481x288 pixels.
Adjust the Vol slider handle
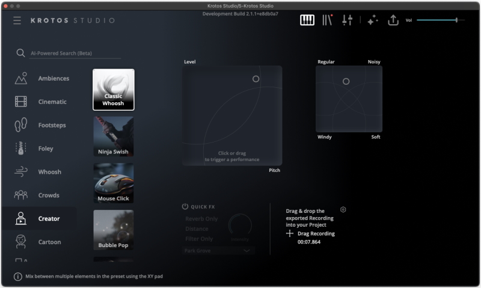click(x=456, y=20)
